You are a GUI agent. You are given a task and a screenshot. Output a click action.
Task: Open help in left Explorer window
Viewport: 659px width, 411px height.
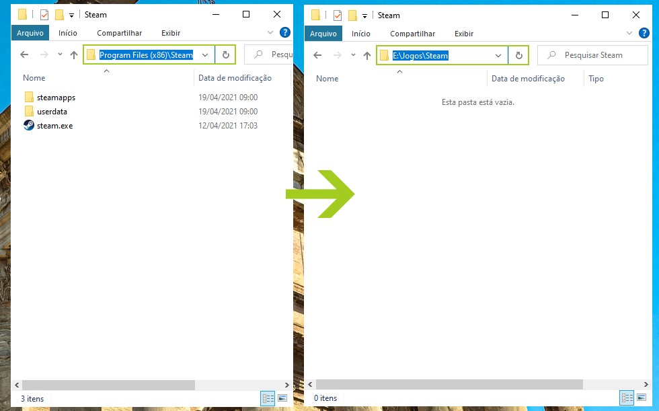click(285, 32)
